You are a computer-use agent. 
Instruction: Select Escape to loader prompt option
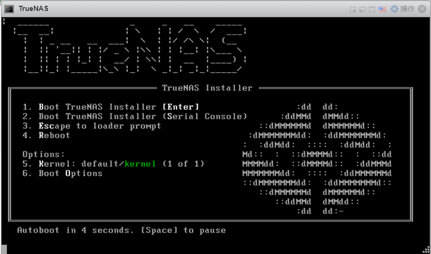coord(91,126)
